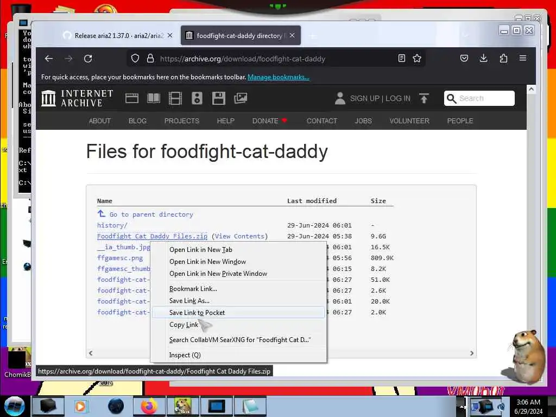This screenshot has width=556, height=417.
Task: Select Save Link As... menu entry
Action: pyautogui.click(x=189, y=301)
